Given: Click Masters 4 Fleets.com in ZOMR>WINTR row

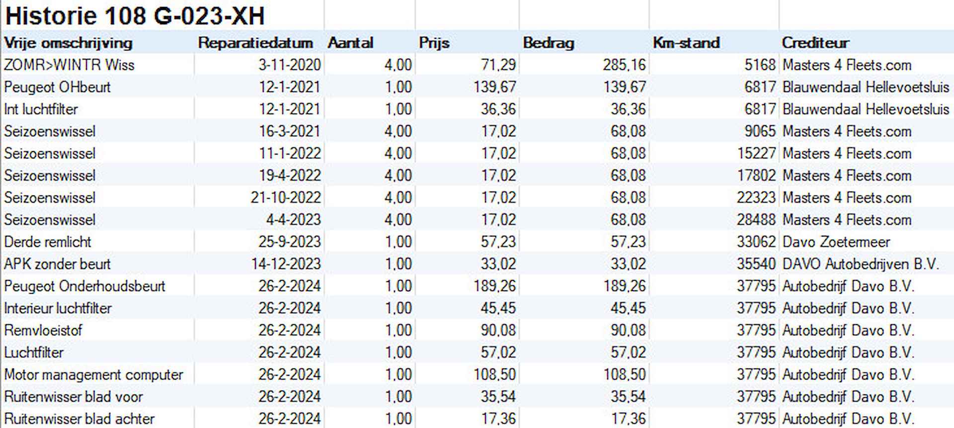Looking at the screenshot, I should [x=847, y=65].
